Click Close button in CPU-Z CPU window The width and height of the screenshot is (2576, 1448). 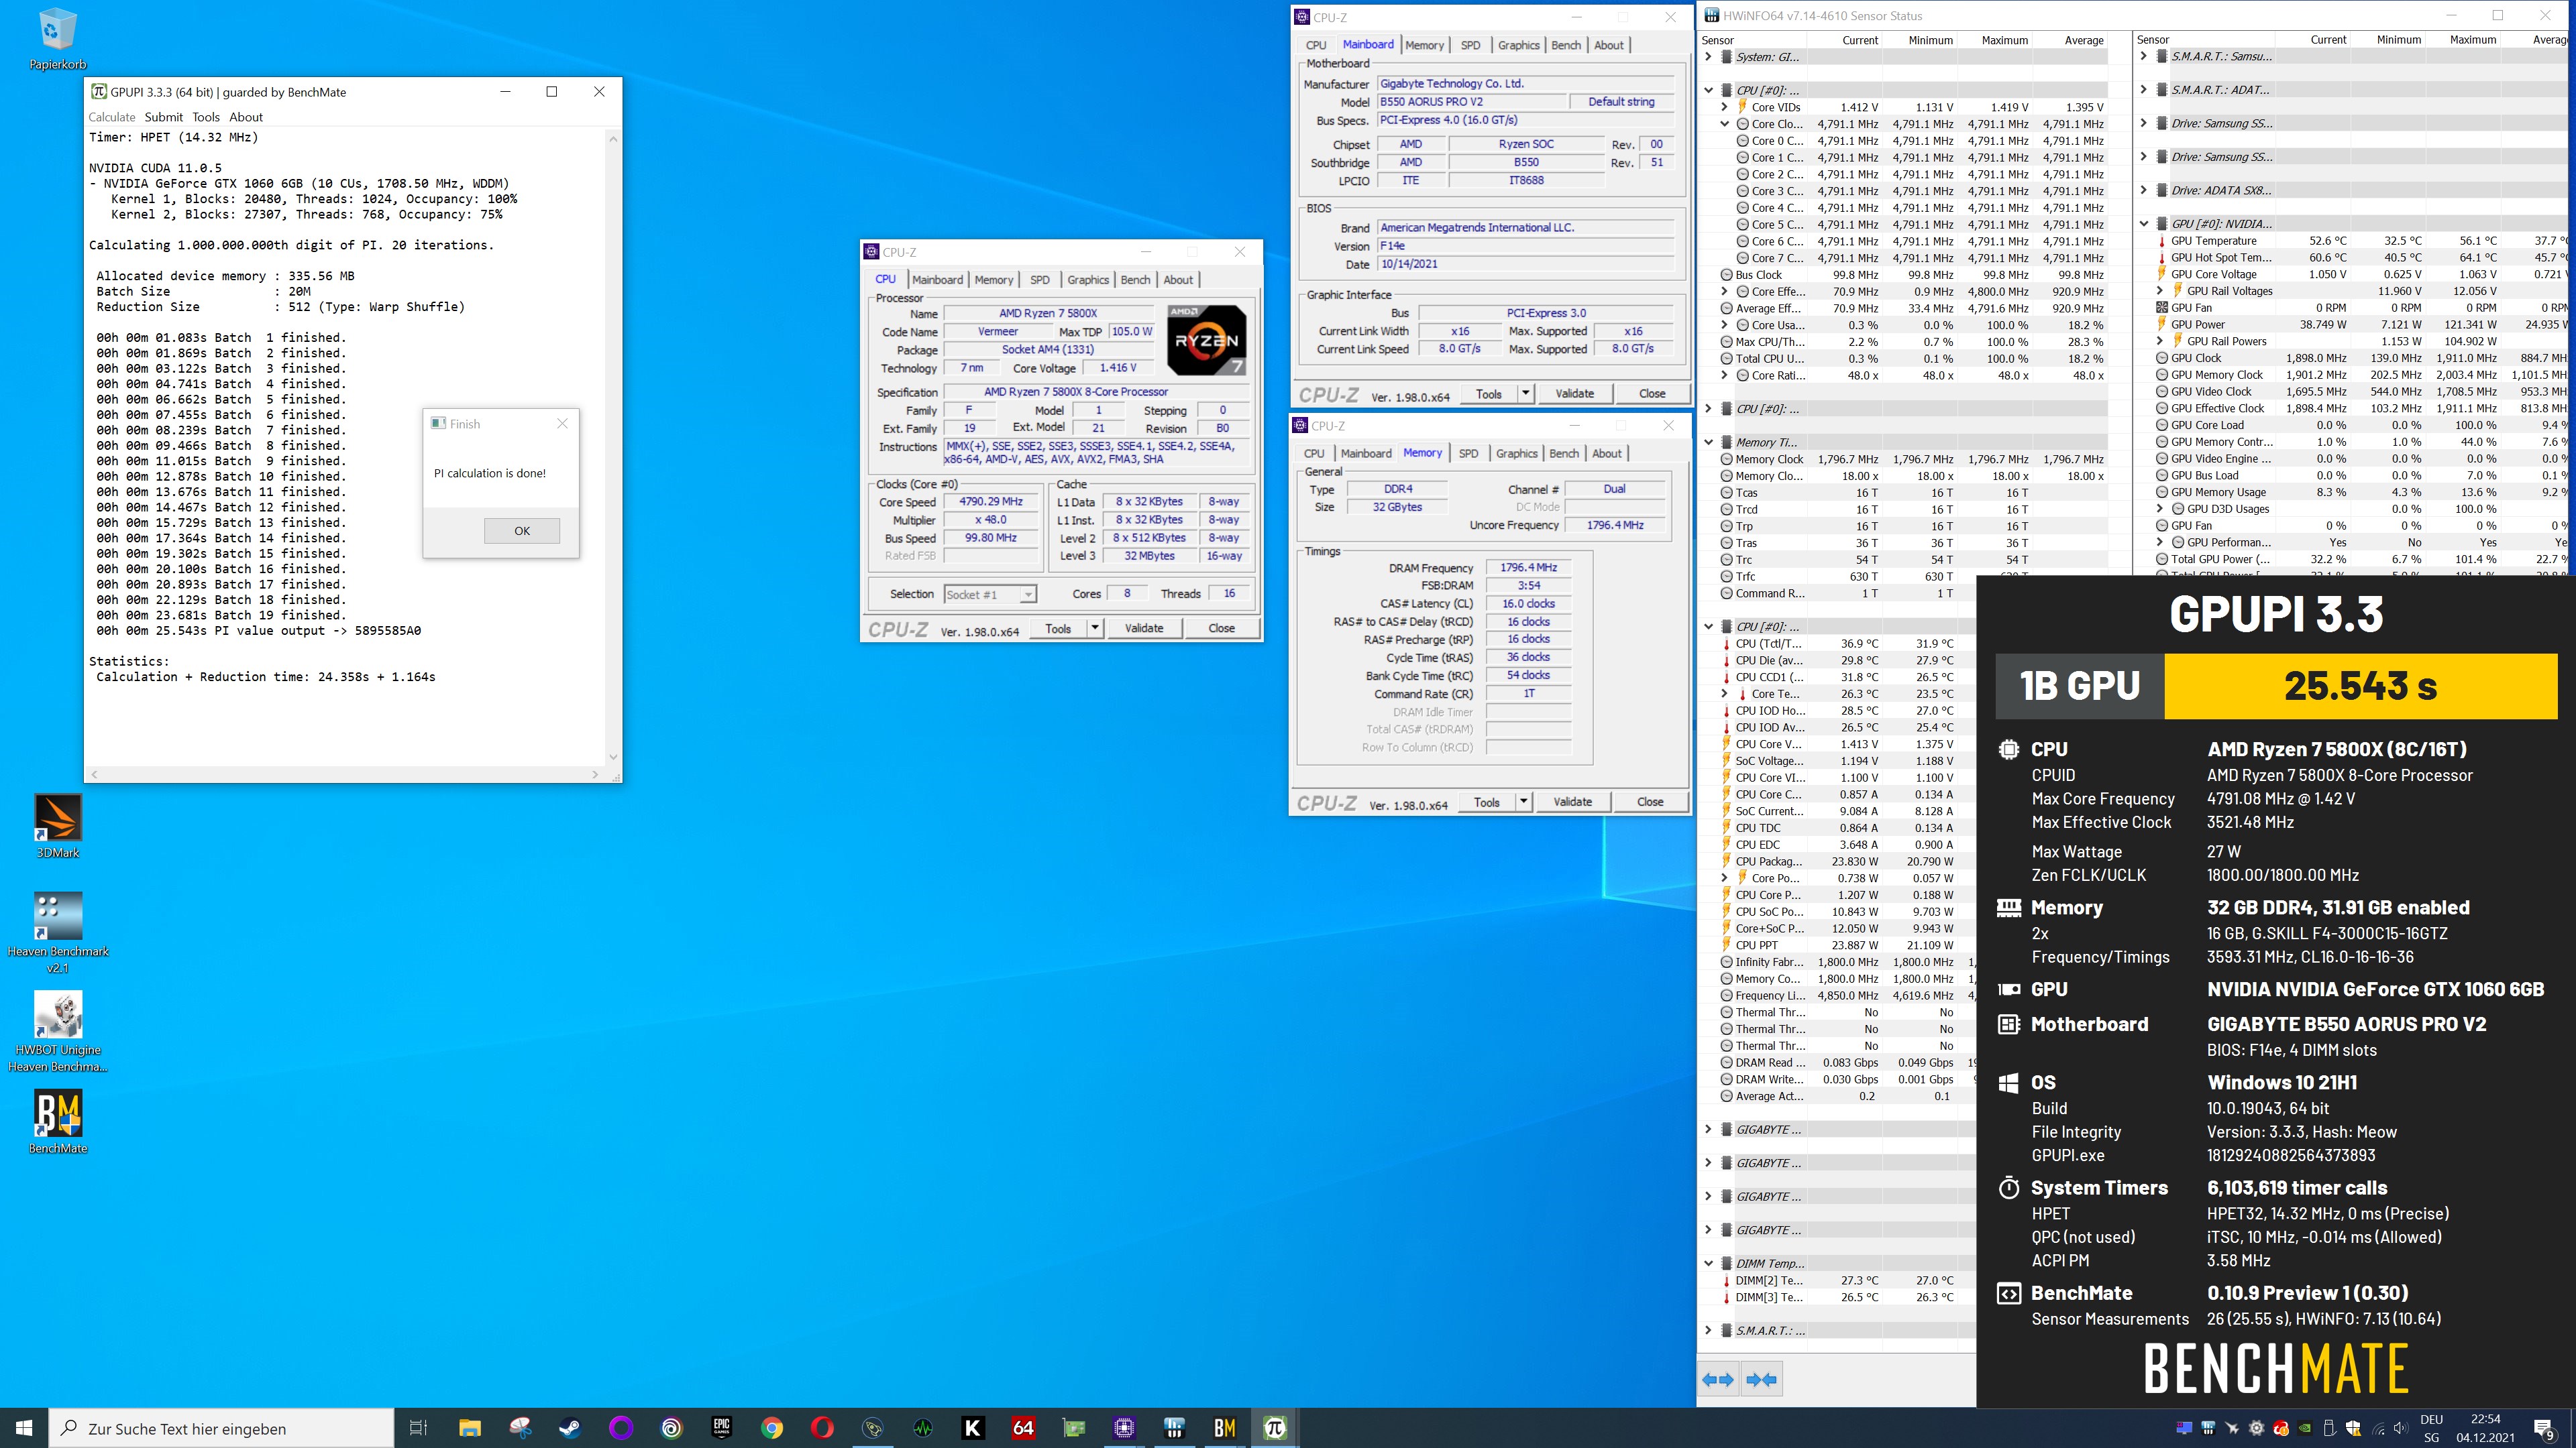[1221, 629]
